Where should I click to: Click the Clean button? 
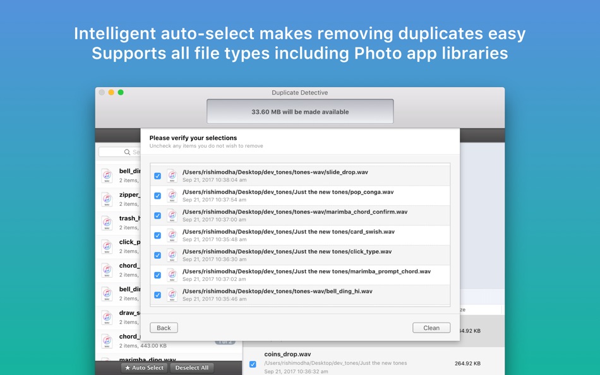coord(431,328)
